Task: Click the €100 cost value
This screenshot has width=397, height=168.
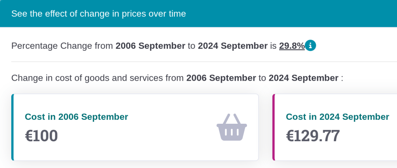Action: (41, 136)
